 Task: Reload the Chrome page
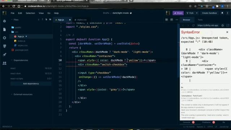pyautogui.click(x=14, y=6)
